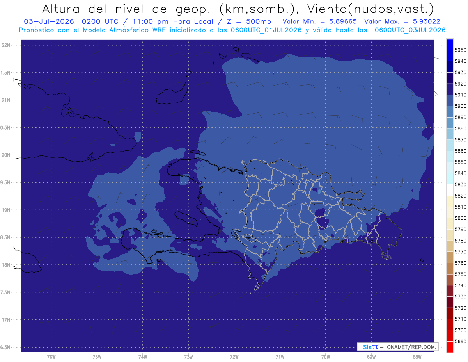Select the '0600UTC_01JUL2026' initialization timestamp
The image size is (468, 362).
266,30
